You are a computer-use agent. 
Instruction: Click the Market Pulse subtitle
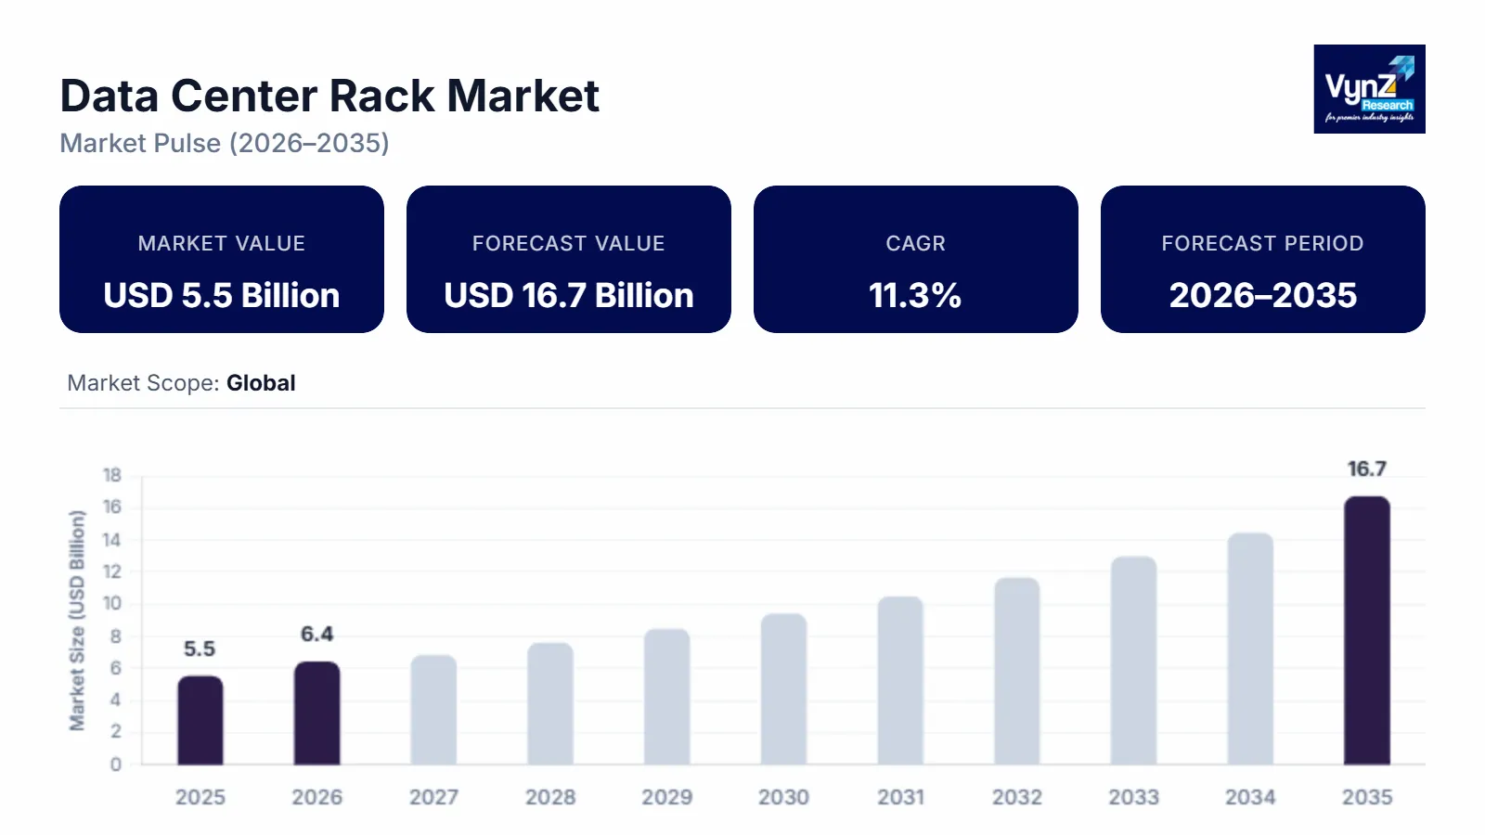(224, 144)
